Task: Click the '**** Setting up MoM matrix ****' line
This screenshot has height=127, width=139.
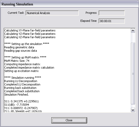Action: (25, 57)
